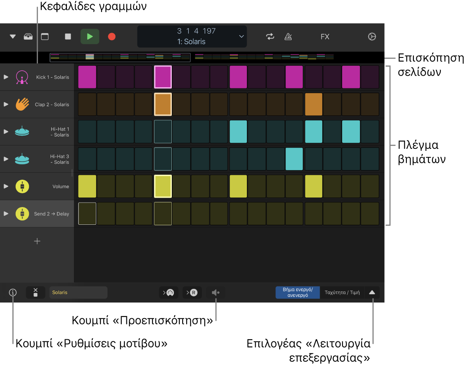Expand the Hi-Hat 1 - Solaris row
The image size is (468, 367).
coord(6,132)
